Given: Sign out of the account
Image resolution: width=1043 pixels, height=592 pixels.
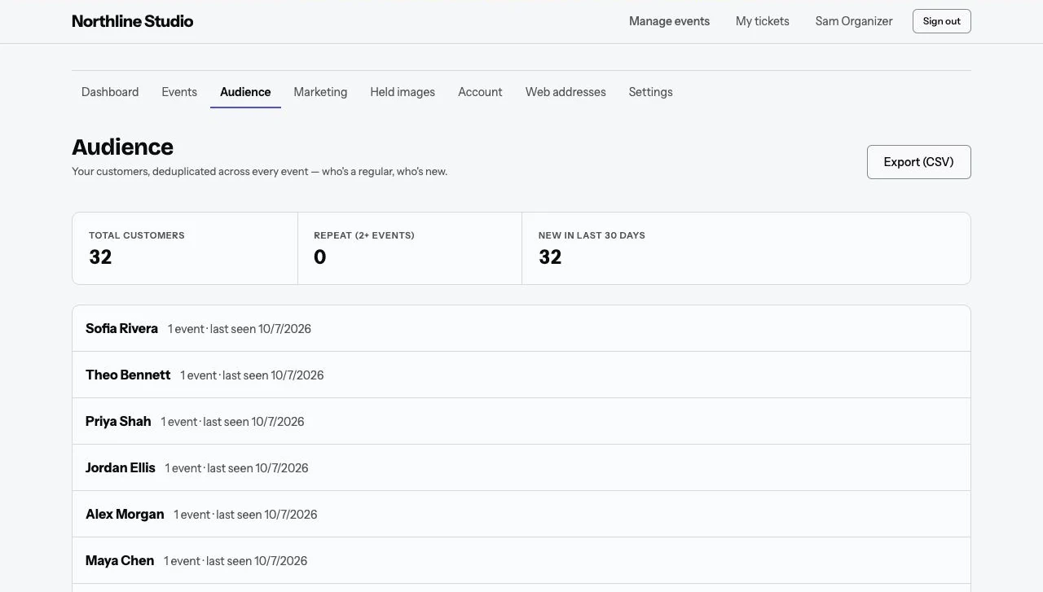Looking at the screenshot, I should (941, 21).
